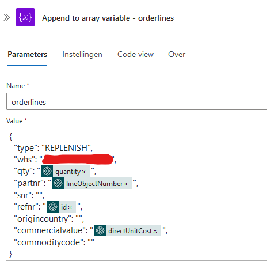This screenshot has width=267, height=273.
Task: Open the Code view tab
Action: point(135,55)
